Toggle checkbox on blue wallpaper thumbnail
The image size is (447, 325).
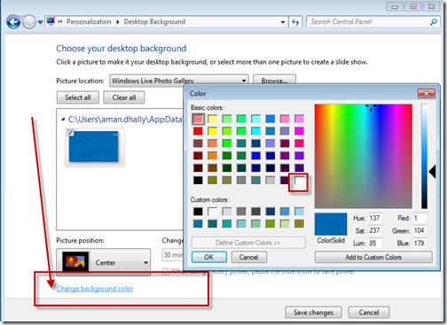click(70, 132)
